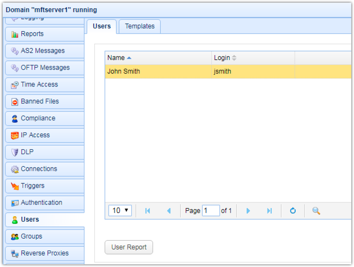Click the Reports bar chart icon

(x=15, y=34)
